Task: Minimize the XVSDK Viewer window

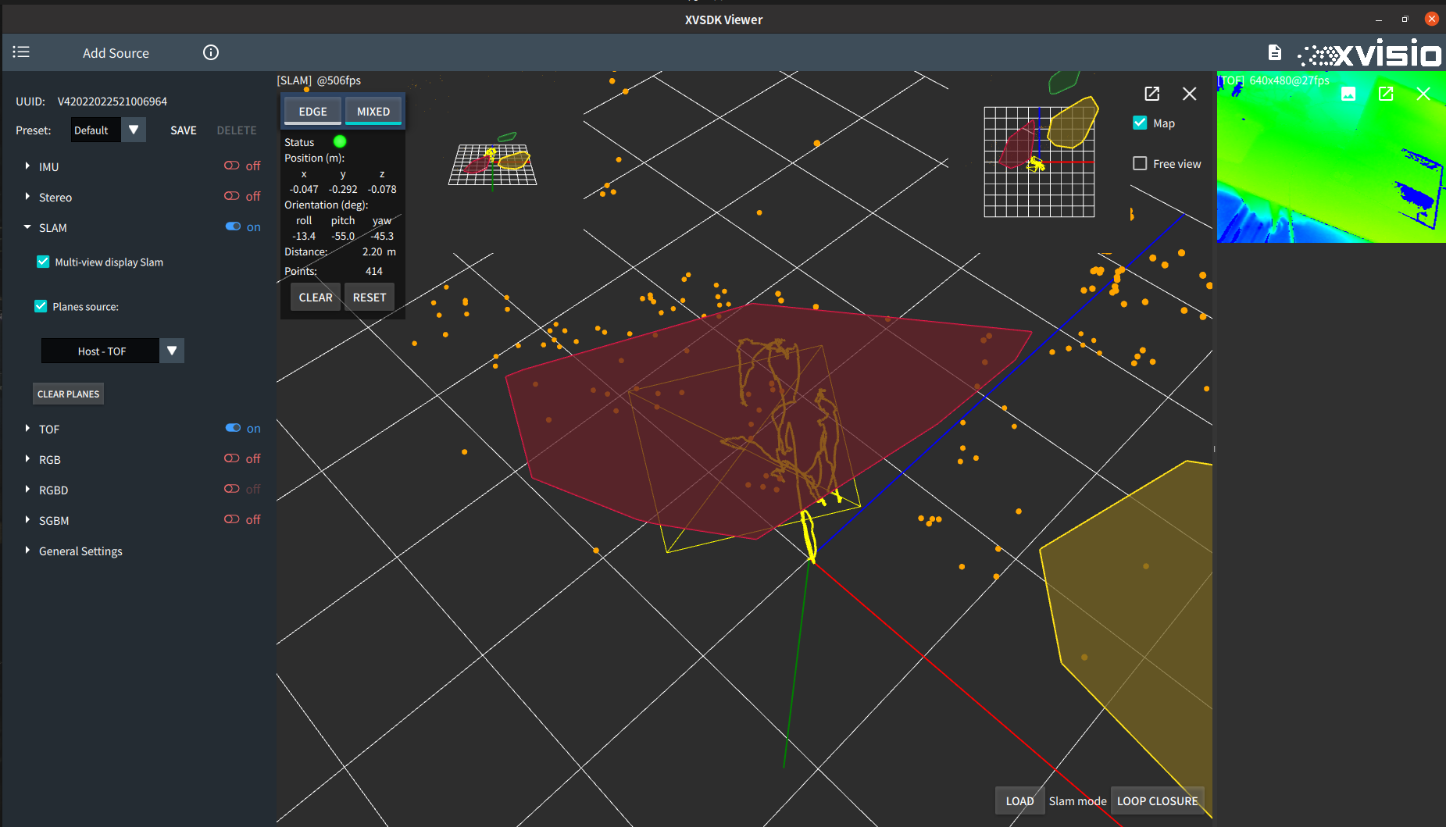Action: tap(1379, 20)
